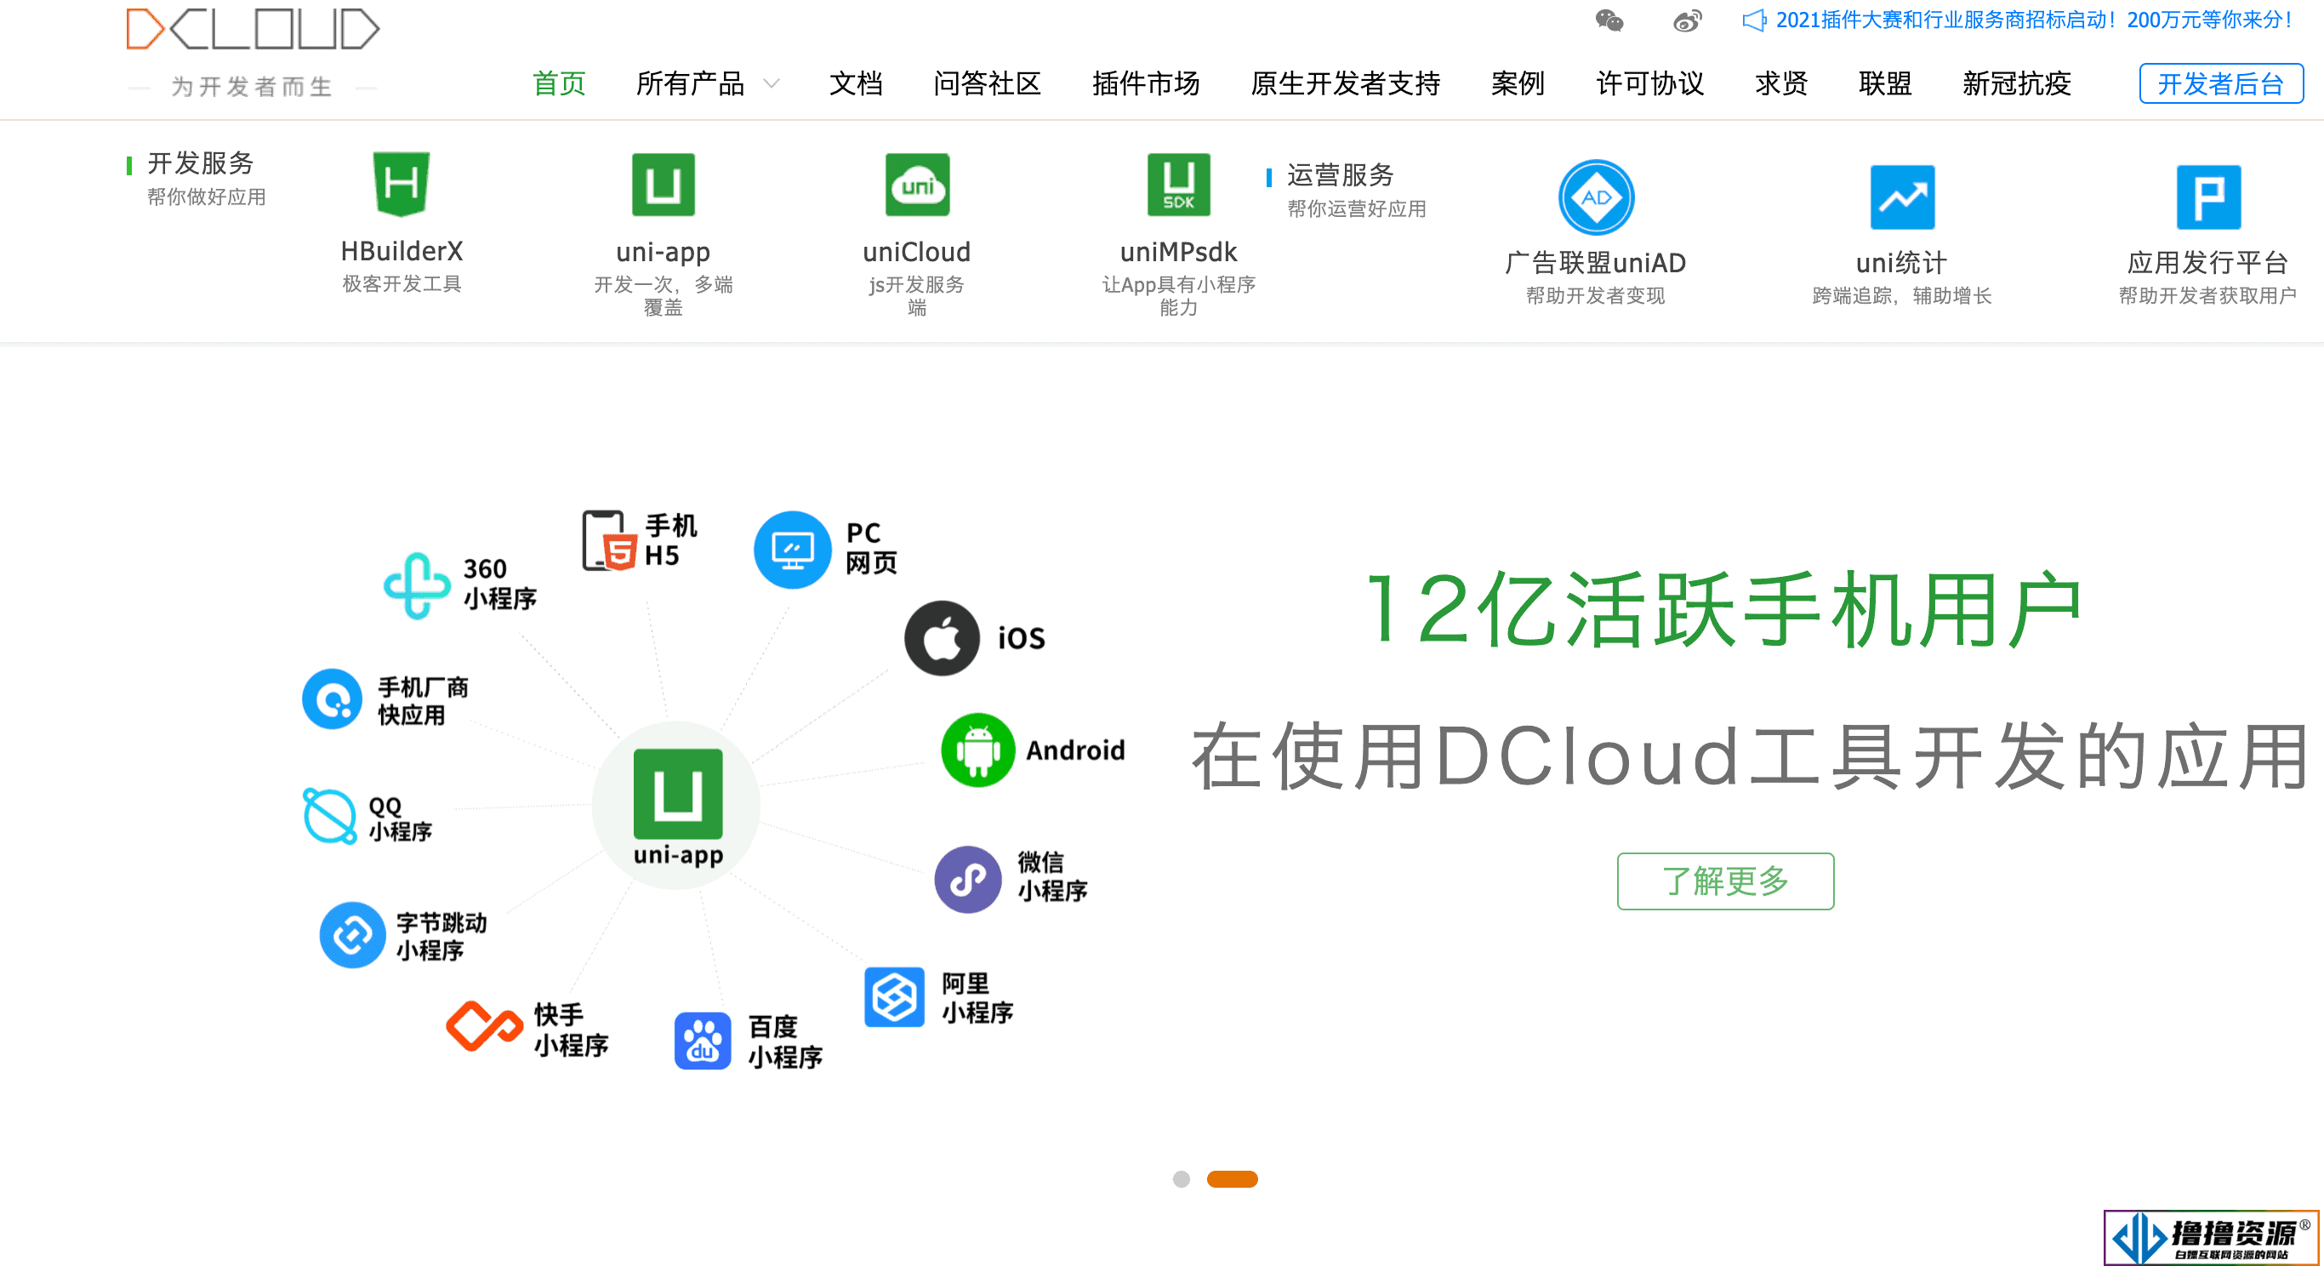Click the Android robot icon

pos(978,750)
